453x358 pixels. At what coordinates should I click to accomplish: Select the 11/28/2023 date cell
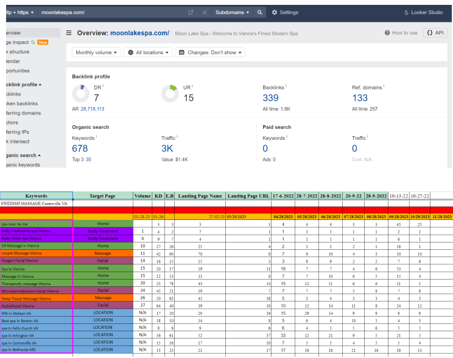441,216
